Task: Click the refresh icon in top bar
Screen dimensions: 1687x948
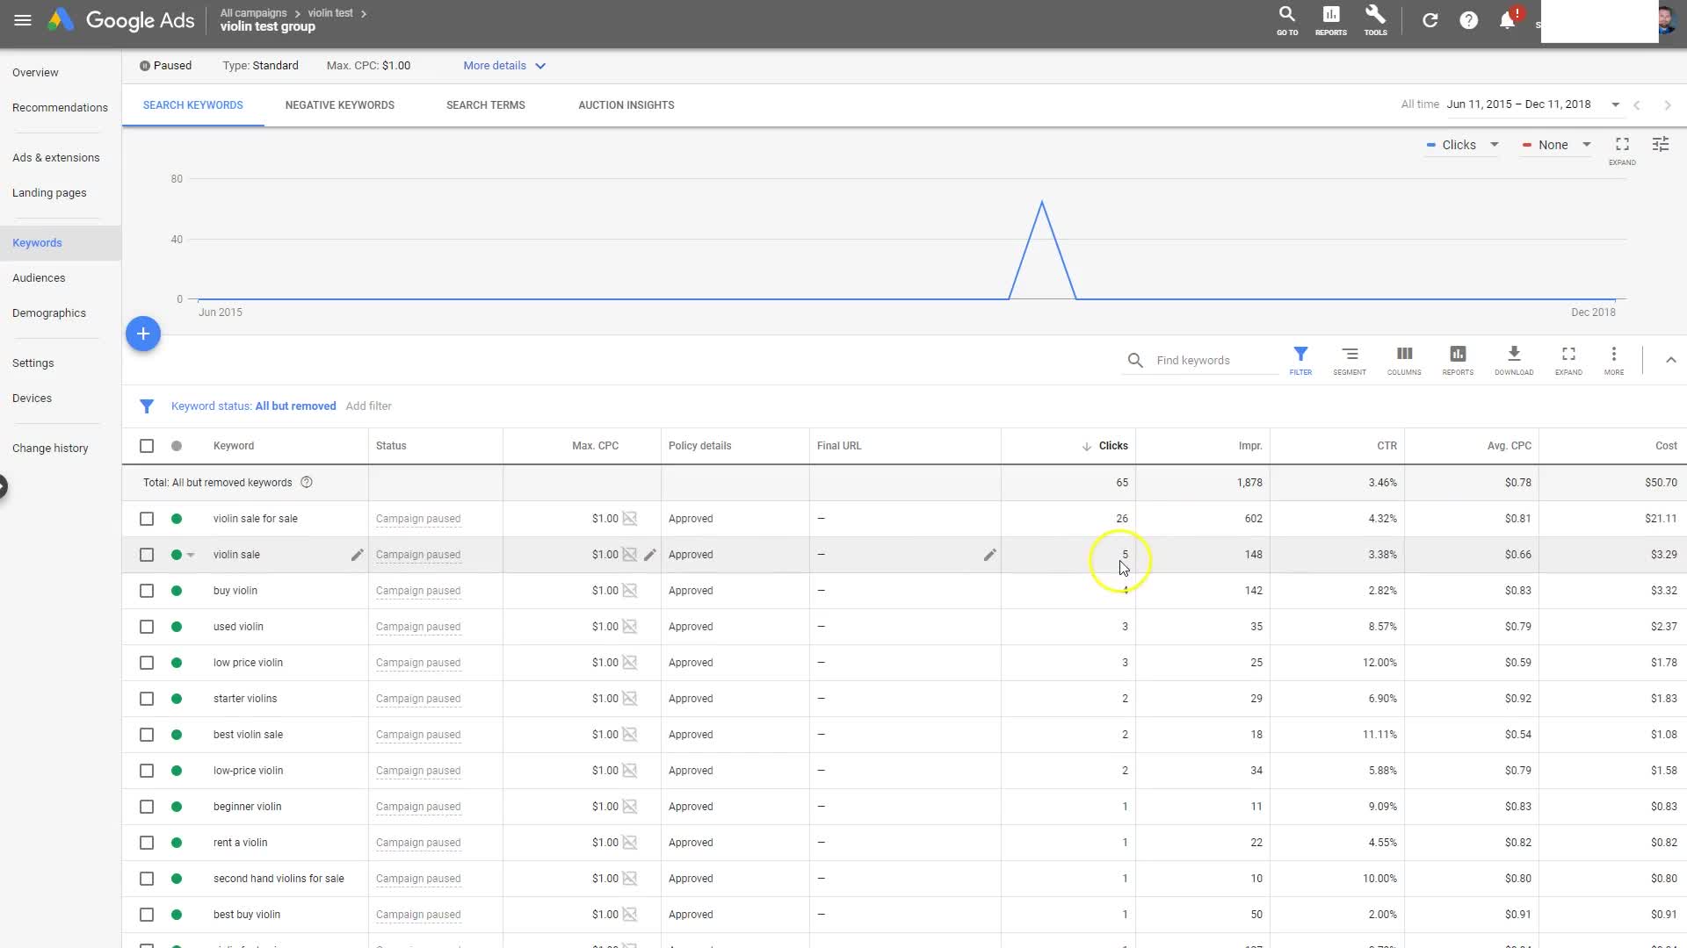Action: coord(1430,20)
